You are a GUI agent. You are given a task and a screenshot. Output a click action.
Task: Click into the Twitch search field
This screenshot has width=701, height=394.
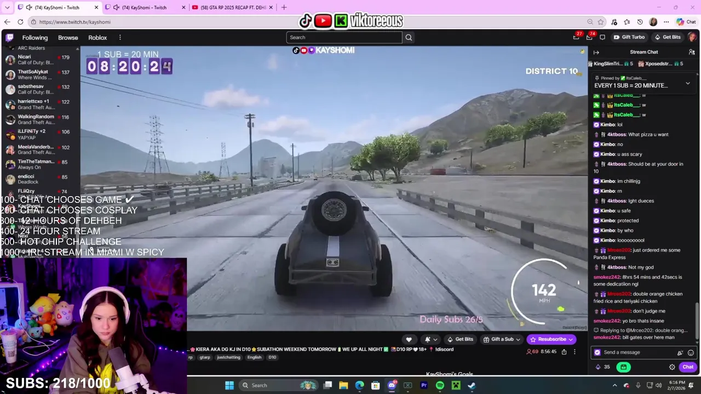pos(344,37)
